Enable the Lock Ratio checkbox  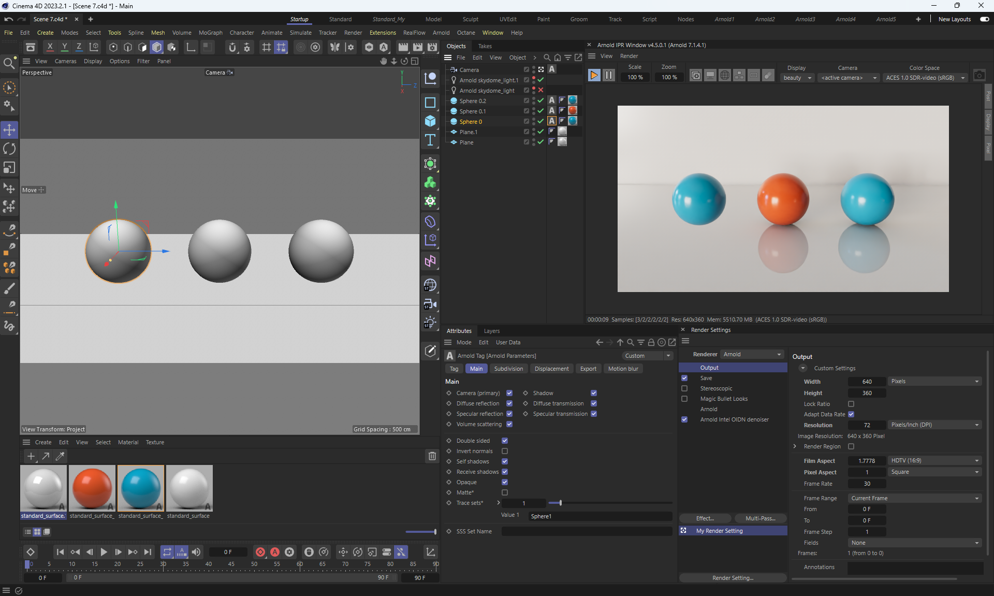851,404
